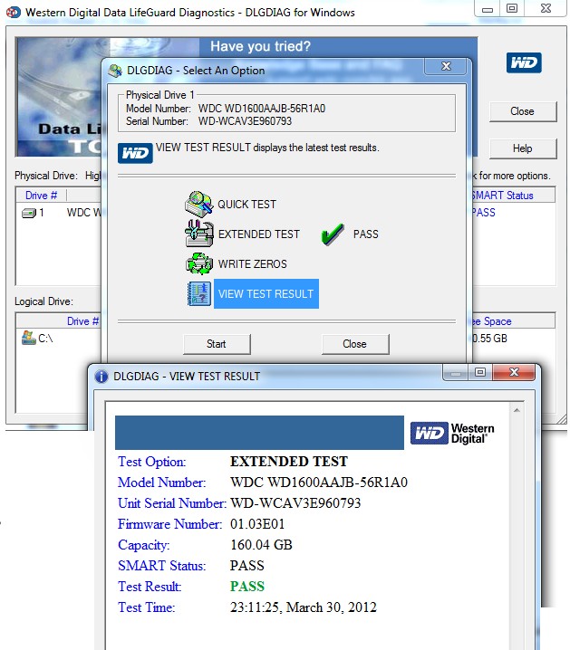The image size is (570, 650).
Task: Open Help in the main window
Action: pos(523,148)
